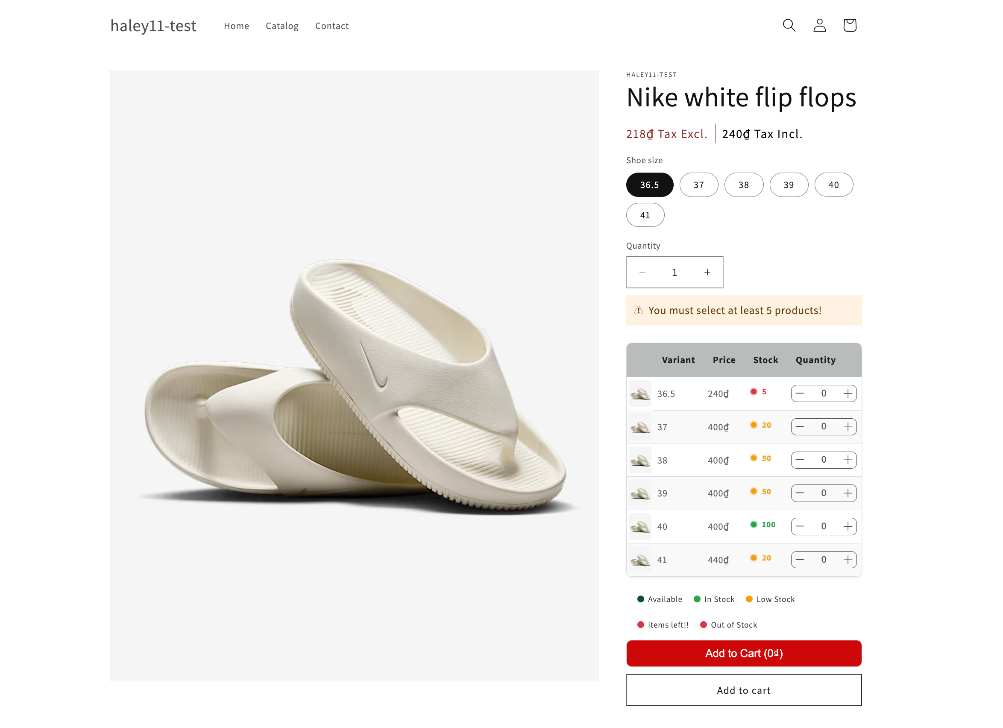Choose shoe size 41
Screen dimensions: 1003x728
[x=645, y=215]
